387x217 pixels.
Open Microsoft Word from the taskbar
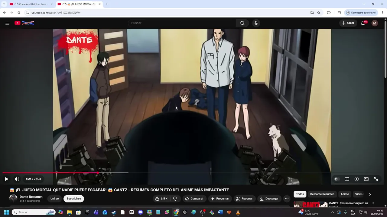click(220, 212)
